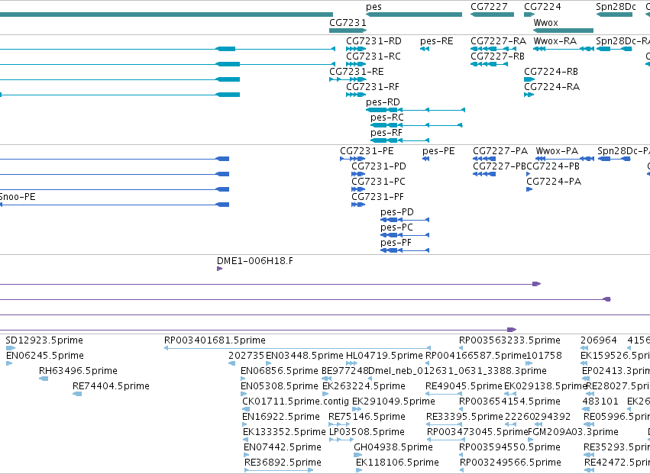Click the RP003563233.5prime EST label
The width and height of the screenshot is (650, 474).
(509, 340)
